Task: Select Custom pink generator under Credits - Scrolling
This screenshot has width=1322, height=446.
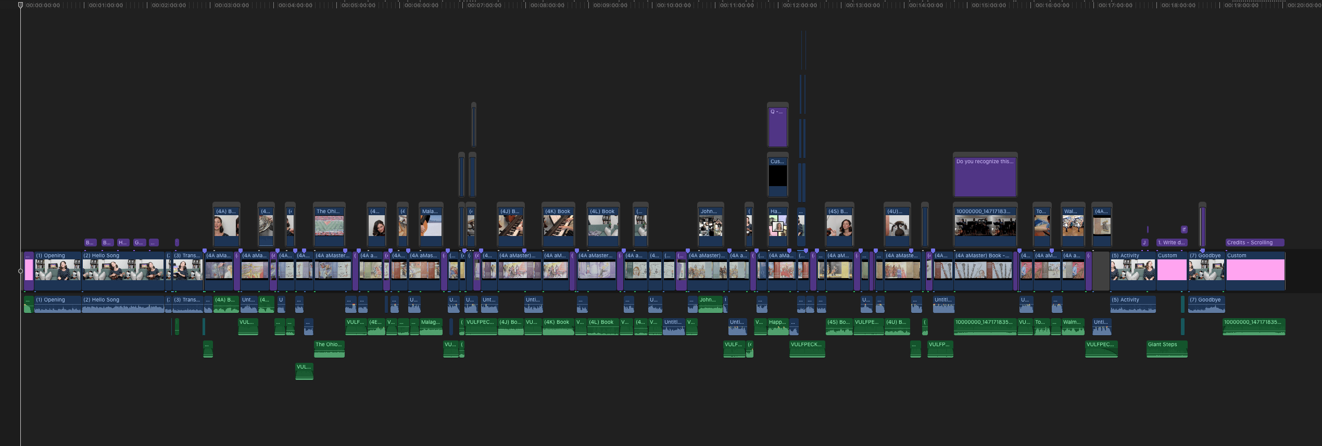Action: 1255,271
